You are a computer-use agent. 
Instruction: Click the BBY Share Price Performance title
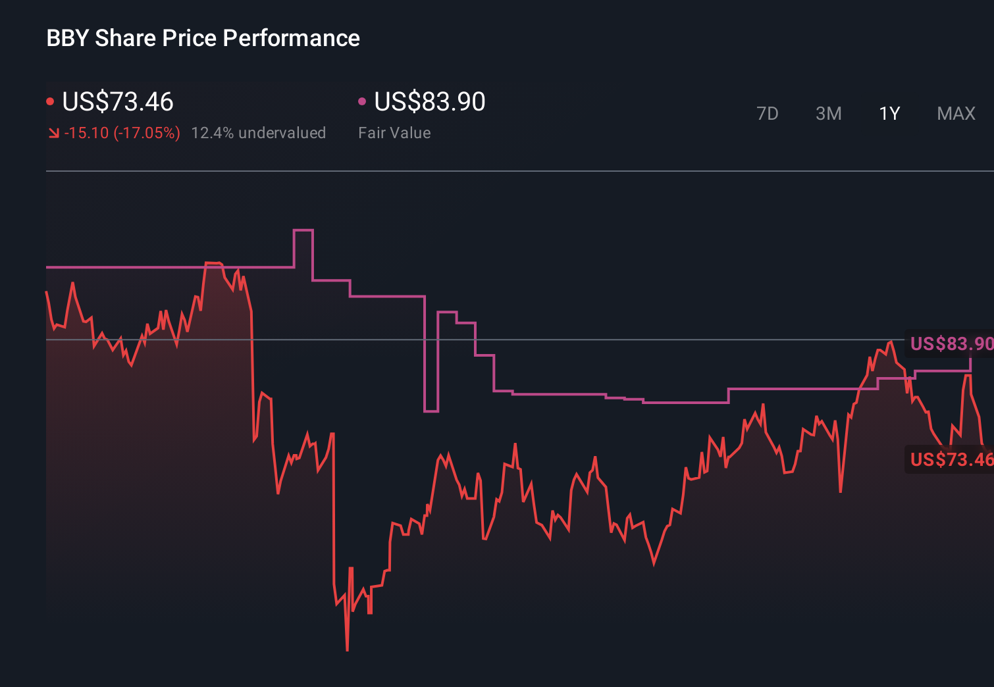coord(203,38)
